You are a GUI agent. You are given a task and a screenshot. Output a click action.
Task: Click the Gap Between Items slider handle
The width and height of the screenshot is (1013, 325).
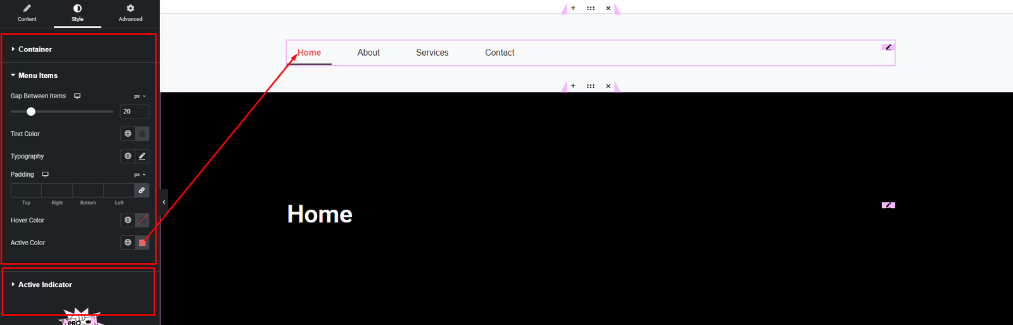click(31, 112)
